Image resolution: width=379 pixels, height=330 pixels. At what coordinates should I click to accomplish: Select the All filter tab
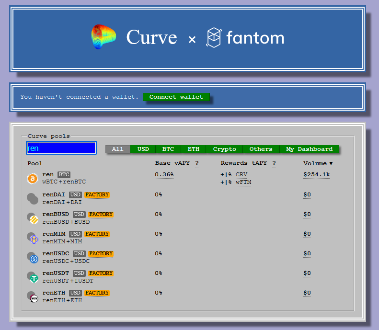point(118,149)
